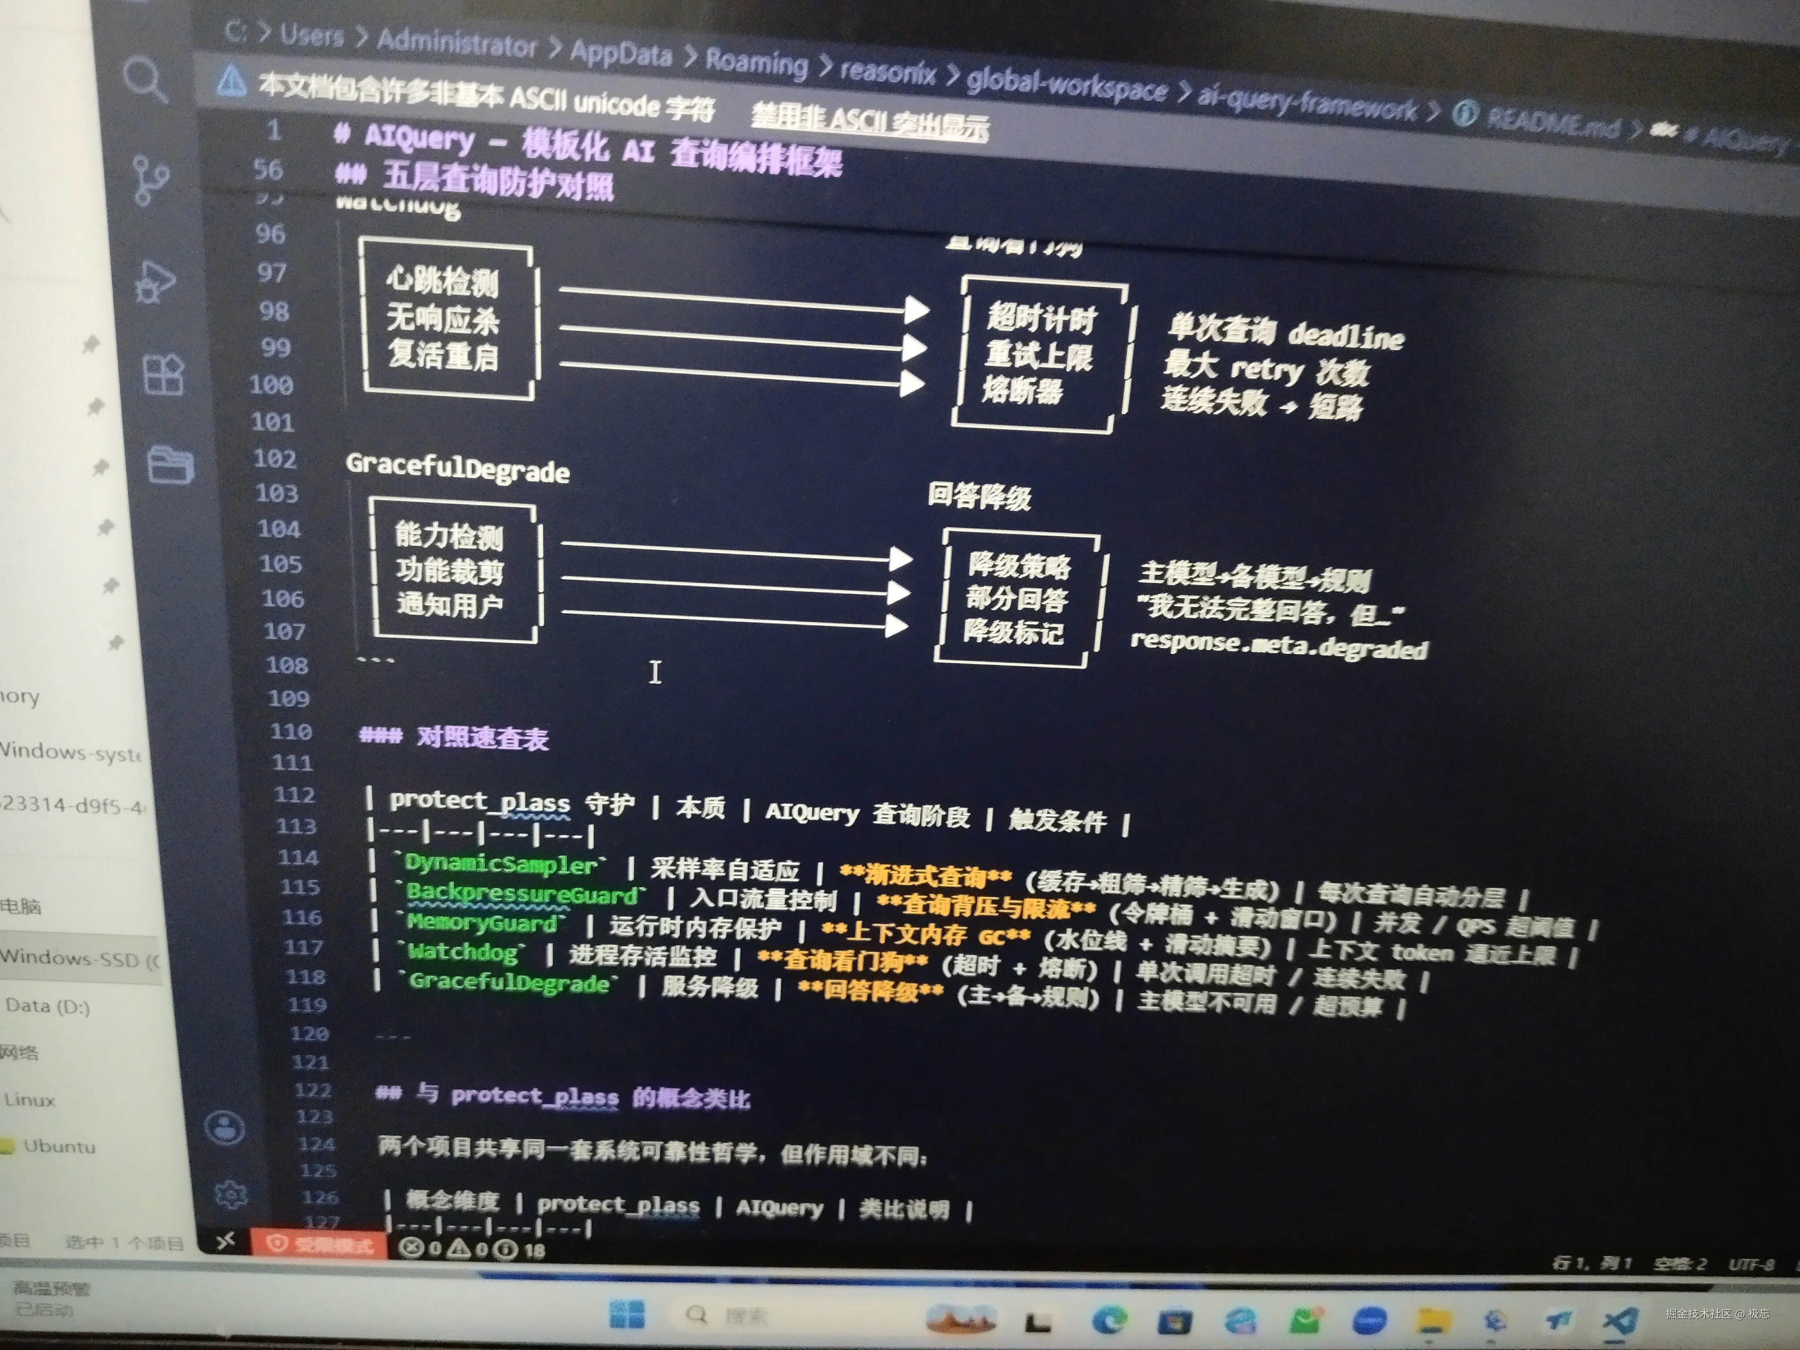Click the ai-query-framework breadcrumb segment
Image resolution: width=1800 pixels, height=1350 pixels.
click(x=1307, y=102)
